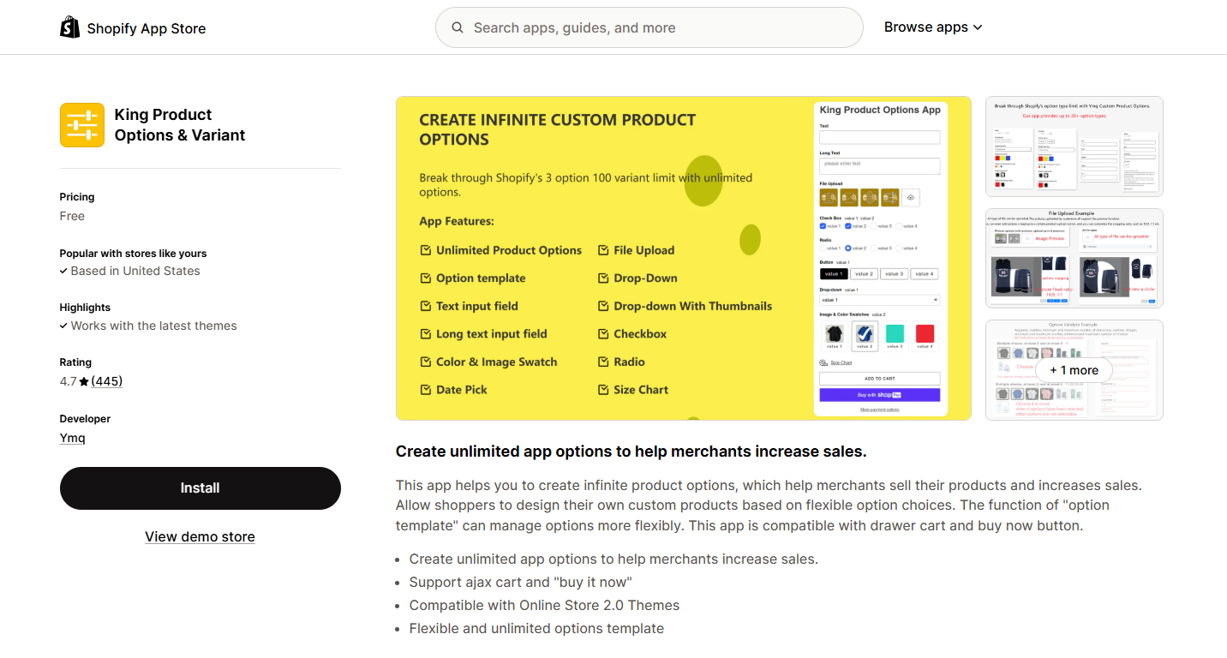
Task: Click the Shopify bag logo icon
Action: [69, 28]
